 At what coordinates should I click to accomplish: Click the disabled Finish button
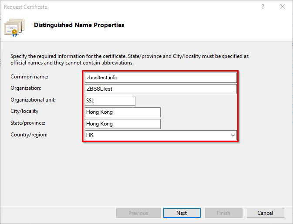(223, 213)
